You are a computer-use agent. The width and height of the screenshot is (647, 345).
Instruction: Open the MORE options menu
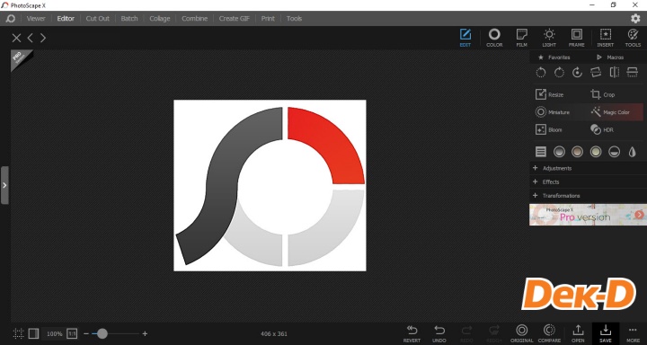point(633,333)
